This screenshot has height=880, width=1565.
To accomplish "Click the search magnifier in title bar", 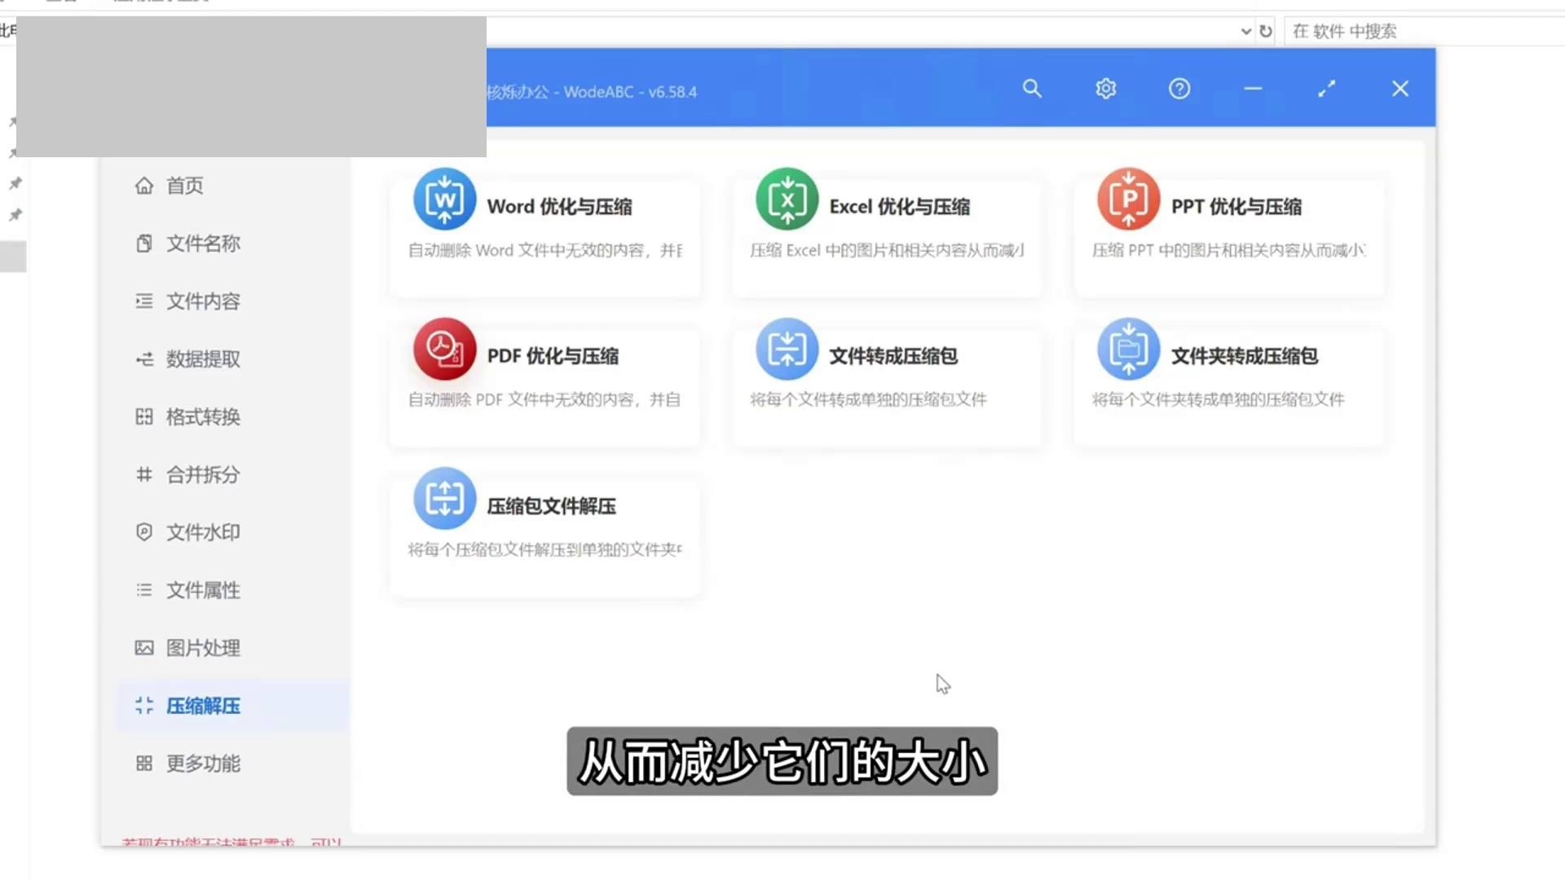I will [1032, 89].
